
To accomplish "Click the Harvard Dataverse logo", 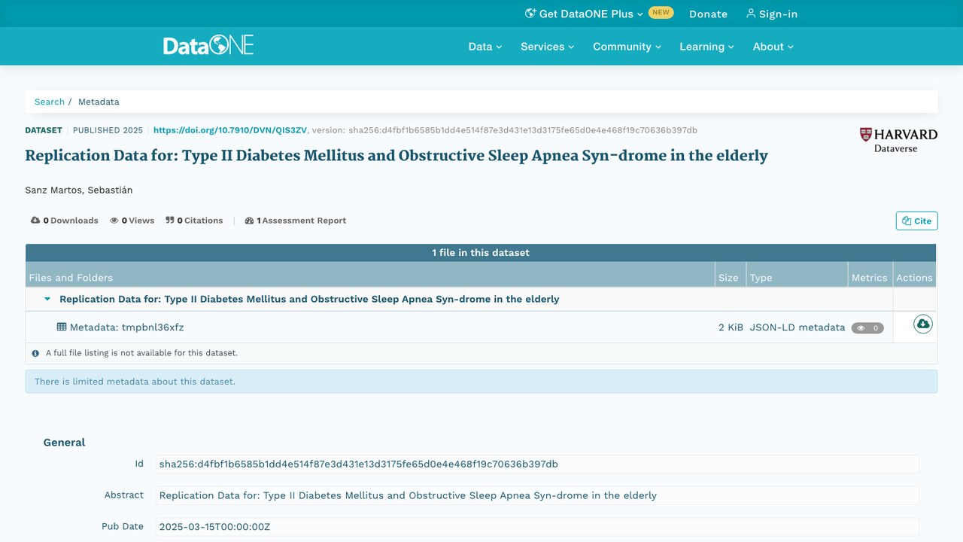I will click(x=898, y=140).
